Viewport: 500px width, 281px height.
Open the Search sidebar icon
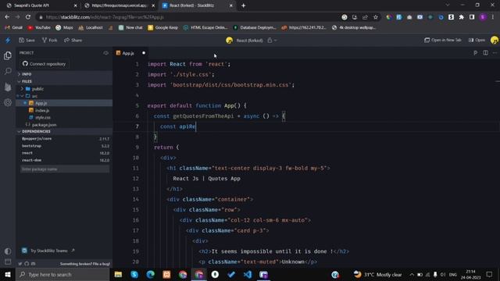pos(8,71)
